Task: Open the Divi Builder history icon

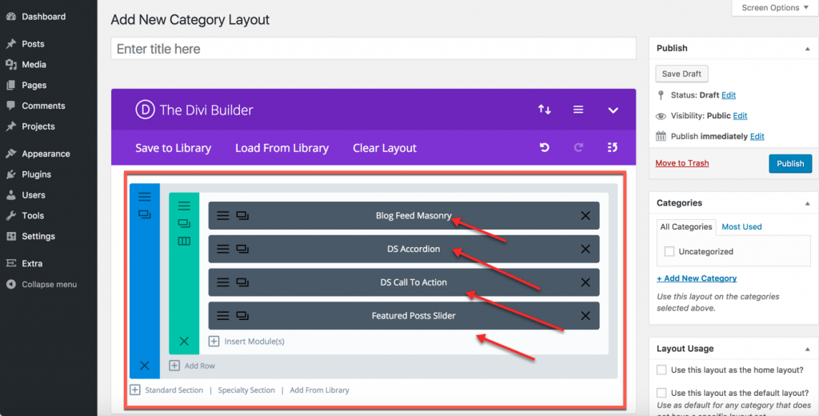Action: click(613, 148)
